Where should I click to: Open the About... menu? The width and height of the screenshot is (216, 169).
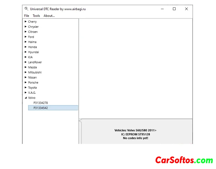point(49,16)
